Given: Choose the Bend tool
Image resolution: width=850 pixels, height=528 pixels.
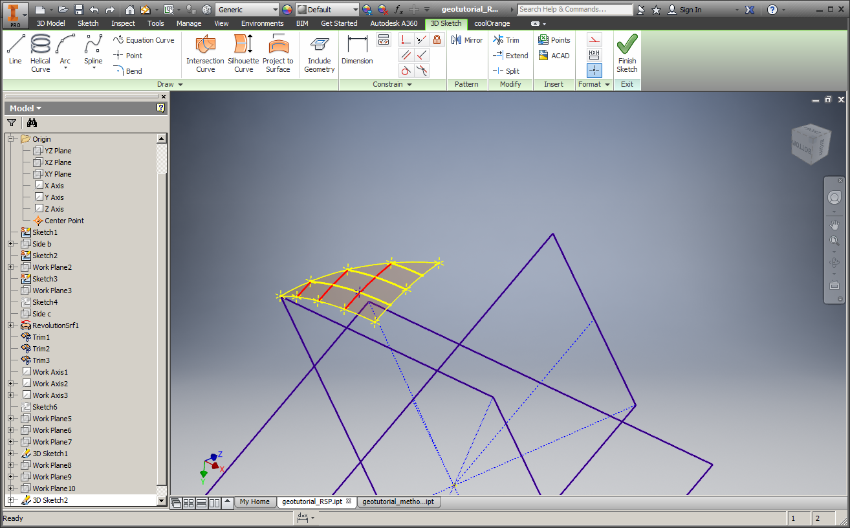Looking at the screenshot, I should [x=127, y=71].
